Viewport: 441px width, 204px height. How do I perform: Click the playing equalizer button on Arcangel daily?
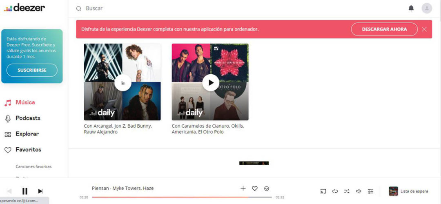coord(122,82)
